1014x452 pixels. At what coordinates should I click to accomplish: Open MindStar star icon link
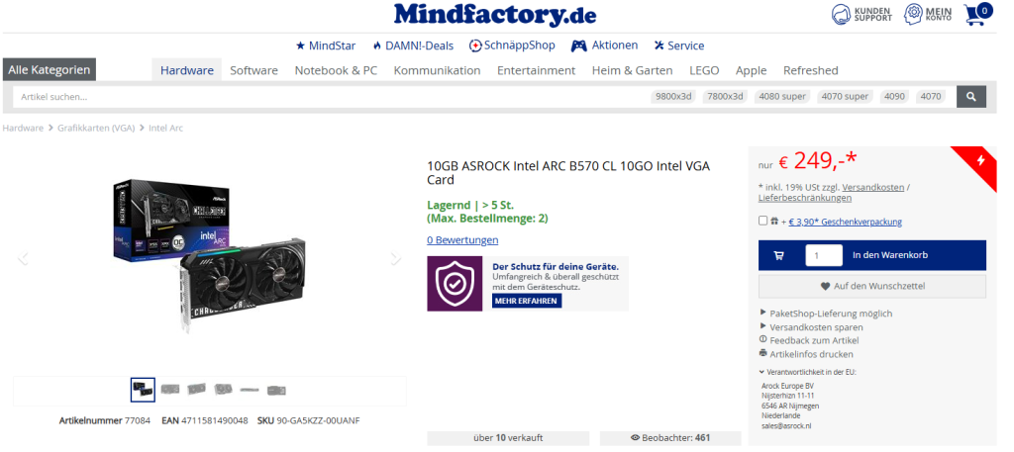(300, 45)
